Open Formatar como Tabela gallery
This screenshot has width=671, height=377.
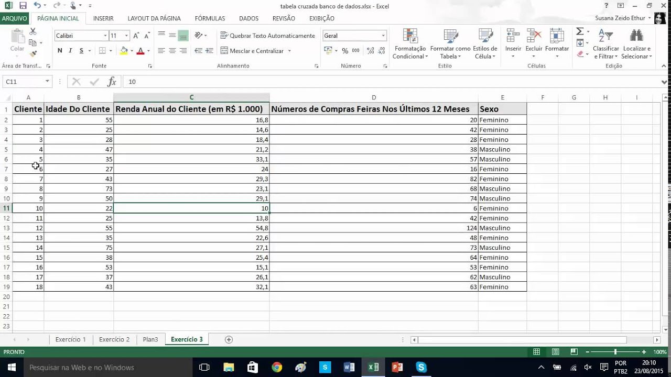point(450,44)
